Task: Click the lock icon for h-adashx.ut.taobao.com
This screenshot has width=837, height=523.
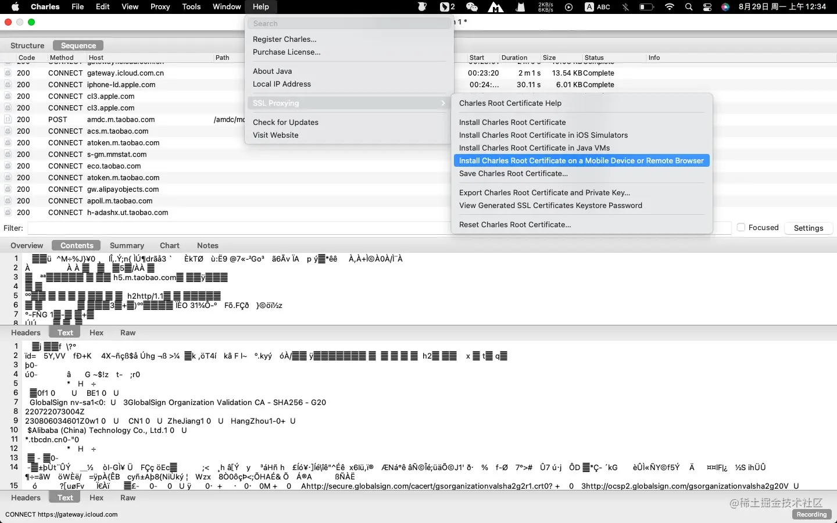Action: tap(8, 213)
